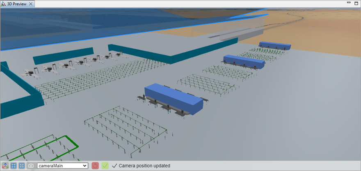Click the 3D axes navigation mode icon

(5, 166)
